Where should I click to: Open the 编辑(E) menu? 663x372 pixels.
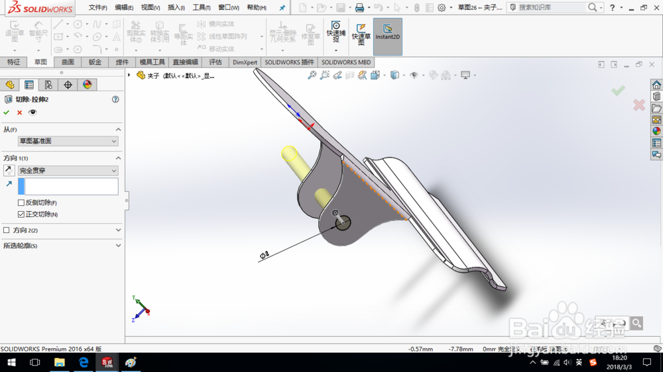pos(124,7)
